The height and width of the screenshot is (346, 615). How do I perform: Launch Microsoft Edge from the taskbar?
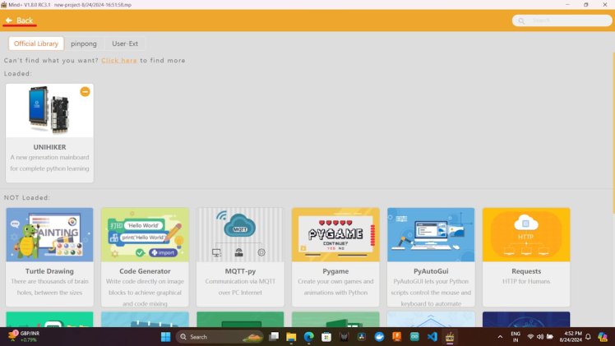click(309, 337)
